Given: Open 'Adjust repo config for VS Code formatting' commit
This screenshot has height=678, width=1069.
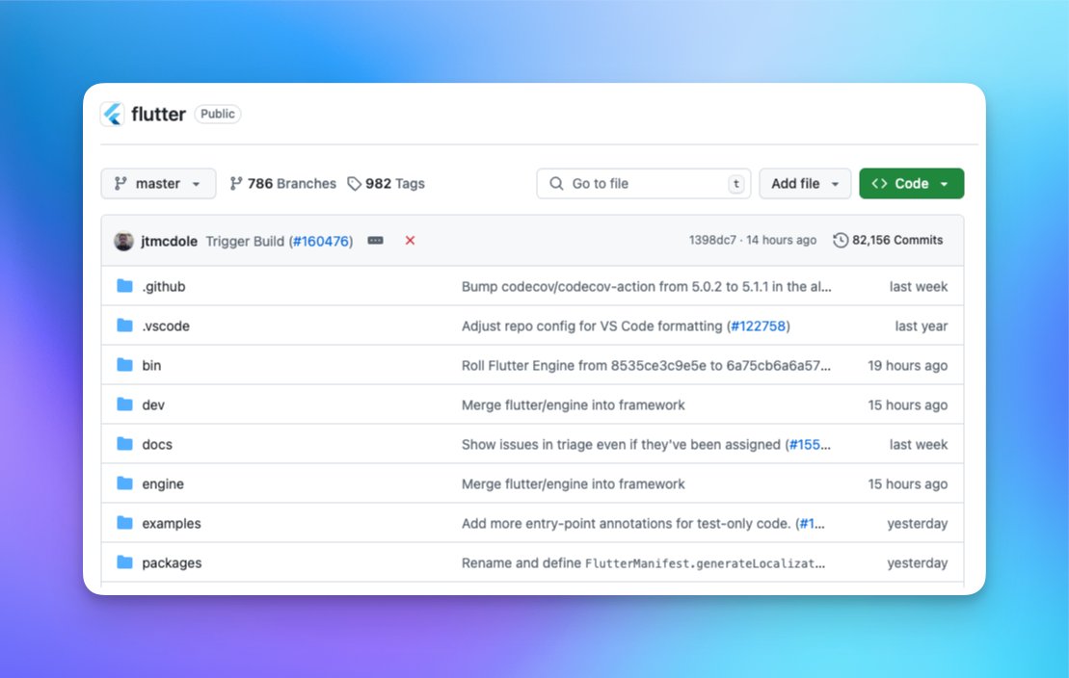Looking at the screenshot, I should point(592,326).
